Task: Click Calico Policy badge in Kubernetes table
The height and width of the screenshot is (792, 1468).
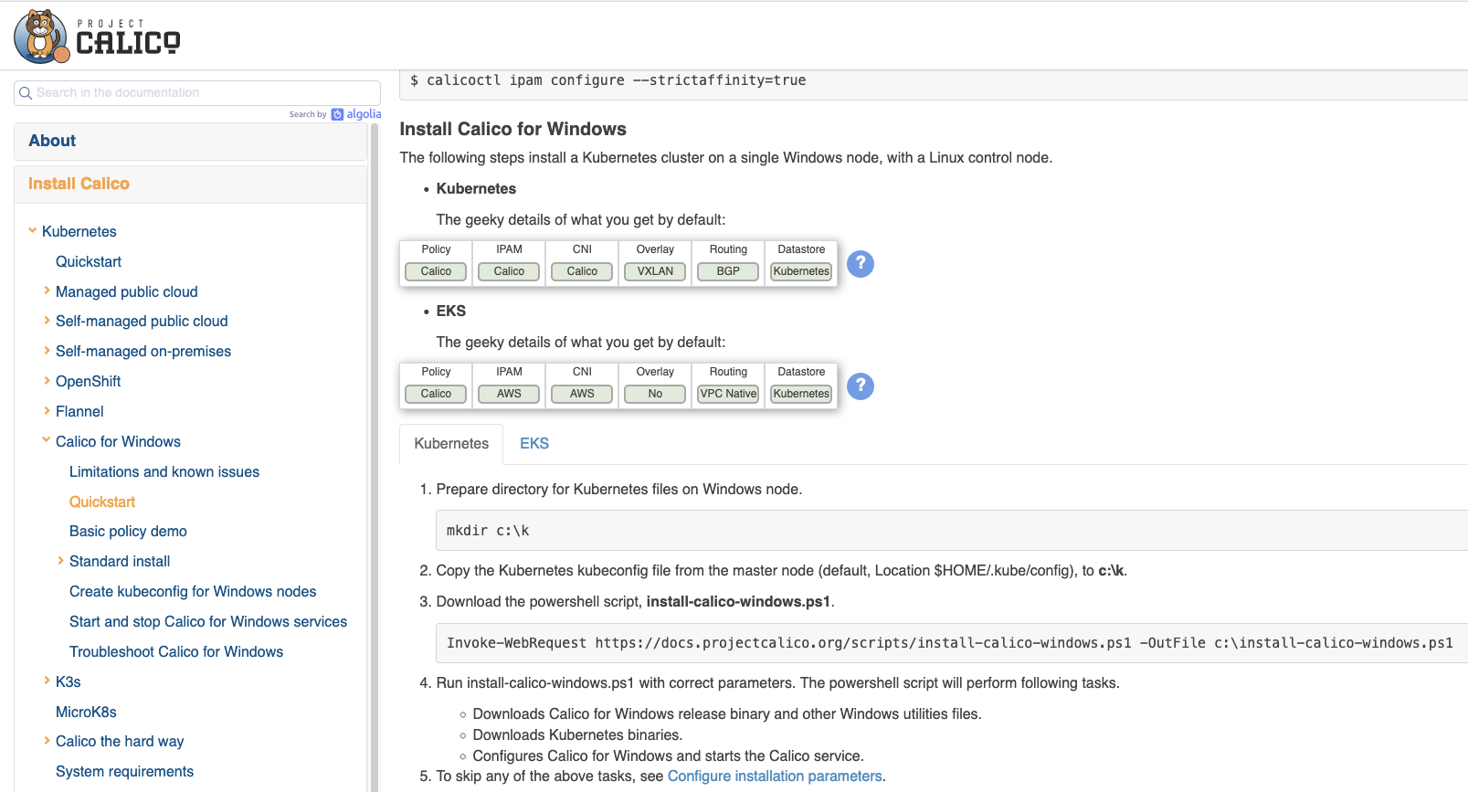Action: (436, 271)
